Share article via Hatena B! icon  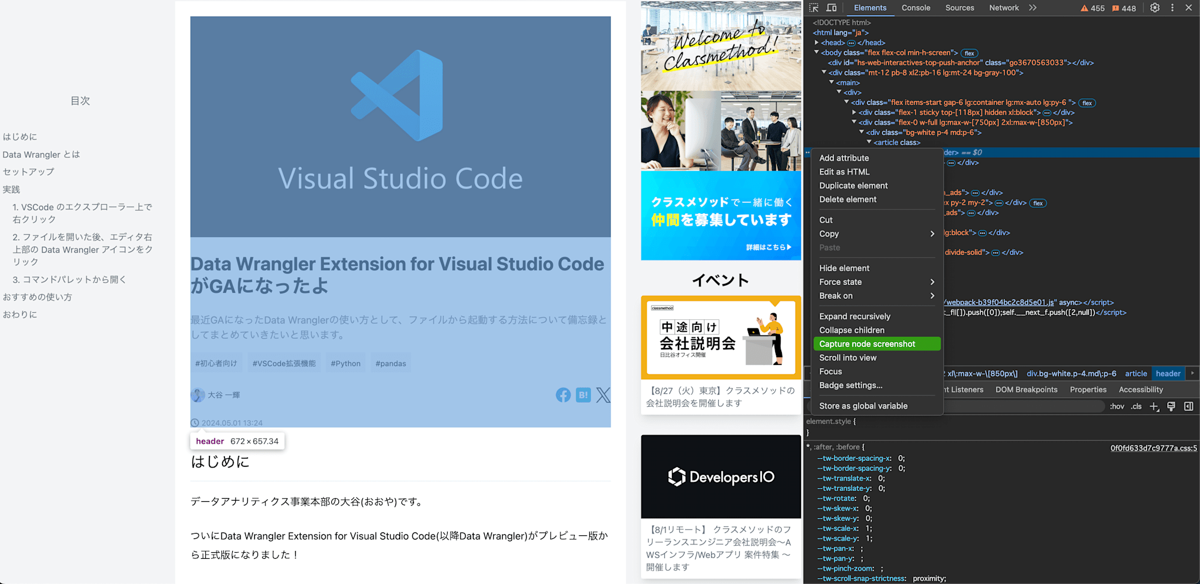(583, 395)
